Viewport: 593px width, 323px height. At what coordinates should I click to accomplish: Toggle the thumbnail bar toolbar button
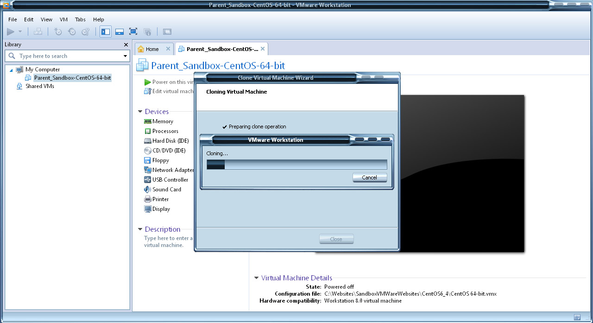(120, 32)
